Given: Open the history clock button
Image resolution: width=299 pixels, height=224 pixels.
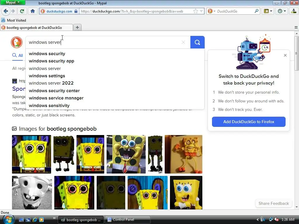Looking at the screenshot, I should (x=281, y=11).
